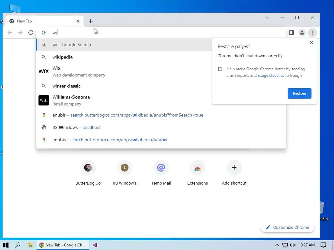
Task: Open the notification center icon
Action: click(x=323, y=245)
